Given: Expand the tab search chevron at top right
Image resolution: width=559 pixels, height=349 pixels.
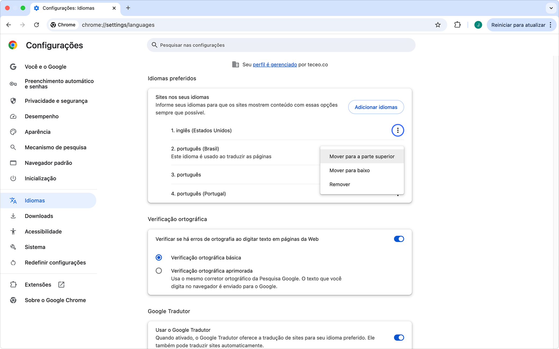Looking at the screenshot, I should 551,8.
